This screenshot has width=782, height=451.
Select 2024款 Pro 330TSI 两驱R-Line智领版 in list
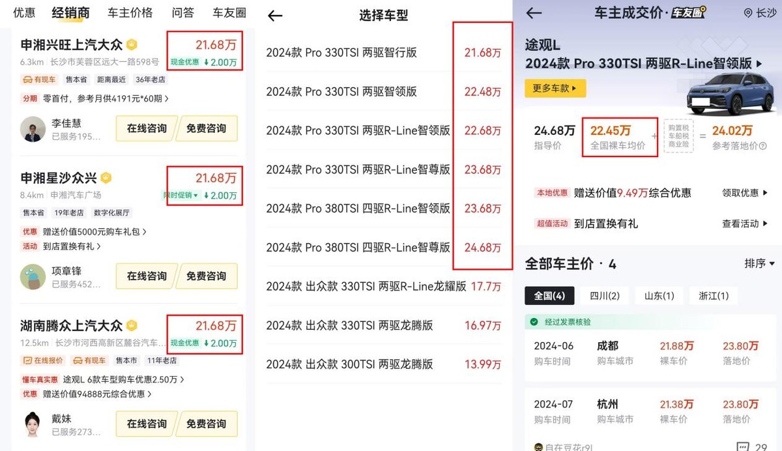384,130
